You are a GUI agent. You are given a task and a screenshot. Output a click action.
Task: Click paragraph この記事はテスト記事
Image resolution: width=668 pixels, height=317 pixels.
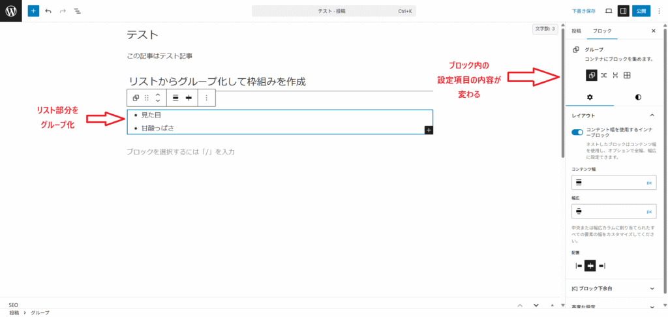(160, 56)
